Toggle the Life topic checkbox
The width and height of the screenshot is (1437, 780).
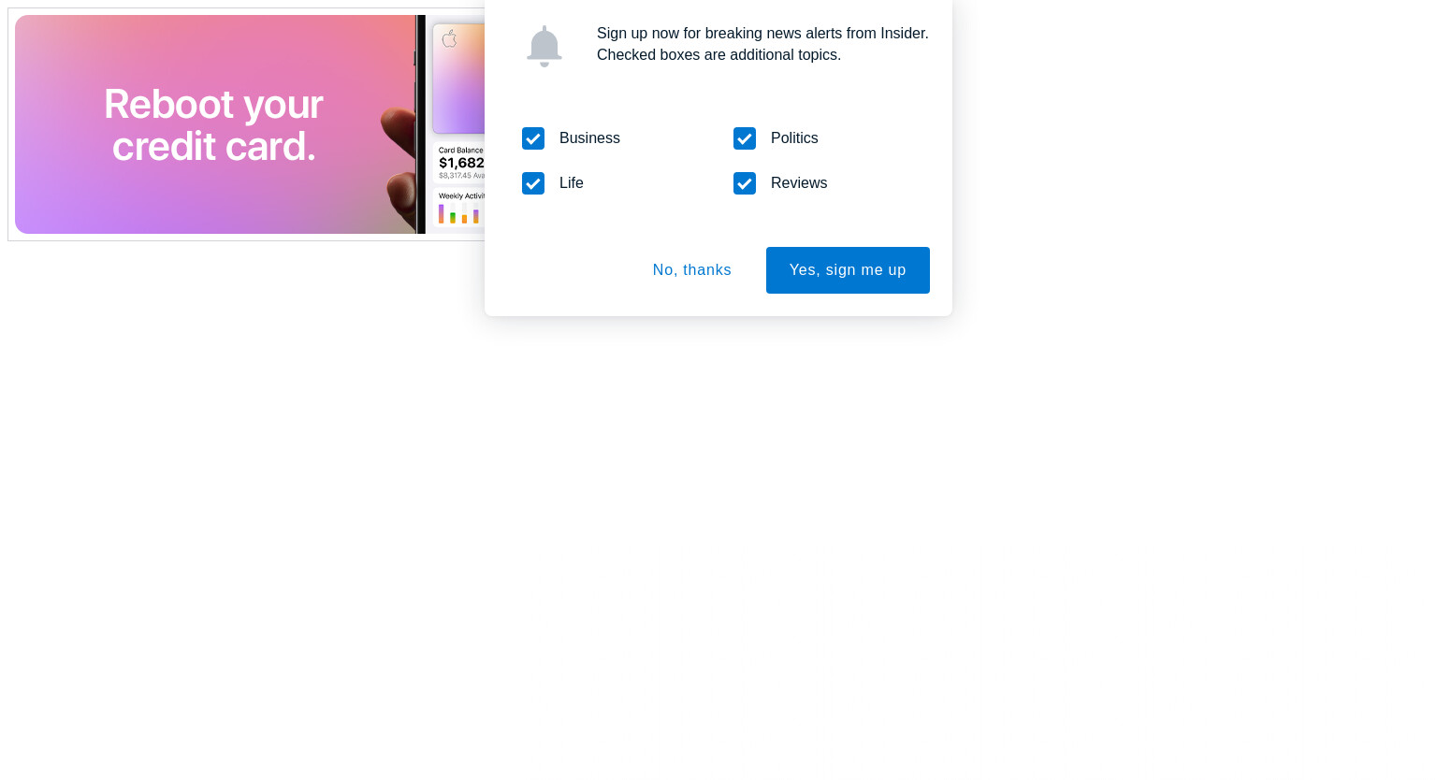point(533,183)
